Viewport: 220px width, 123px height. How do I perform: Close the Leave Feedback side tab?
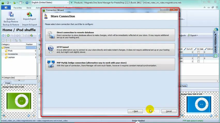tap(214, 32)
